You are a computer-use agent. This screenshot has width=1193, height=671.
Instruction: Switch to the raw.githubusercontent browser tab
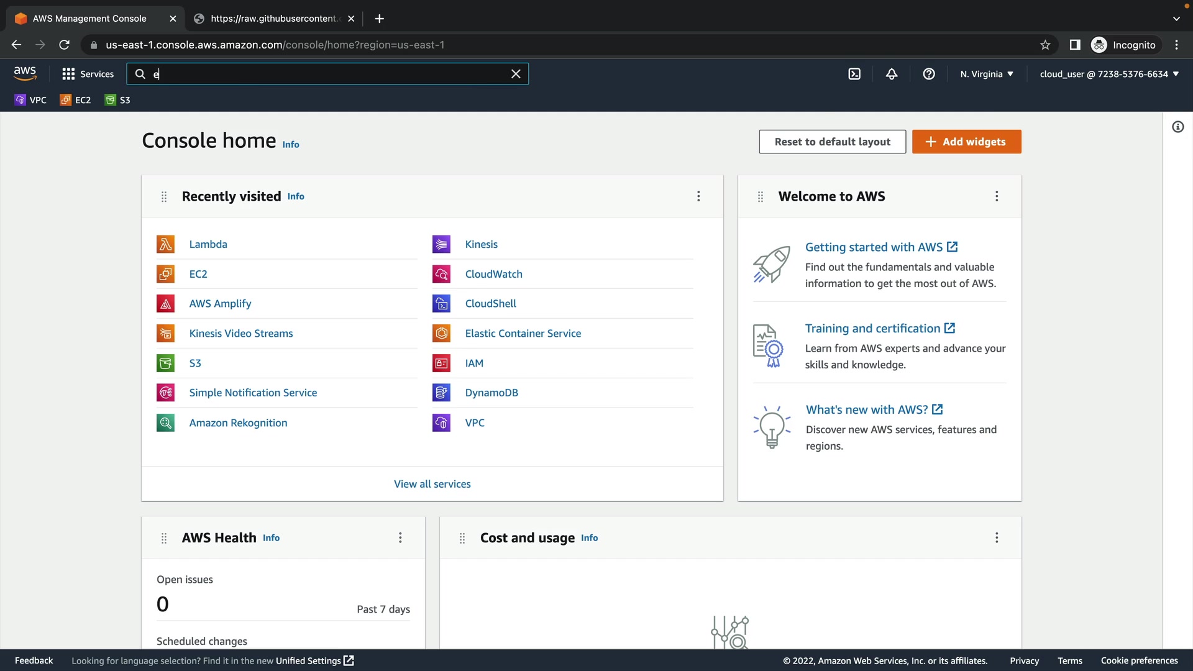(x=273, y=19)
